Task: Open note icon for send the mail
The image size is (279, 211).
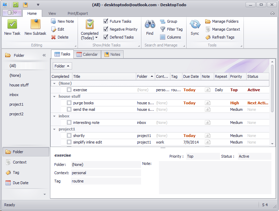Action: point(207,109)
